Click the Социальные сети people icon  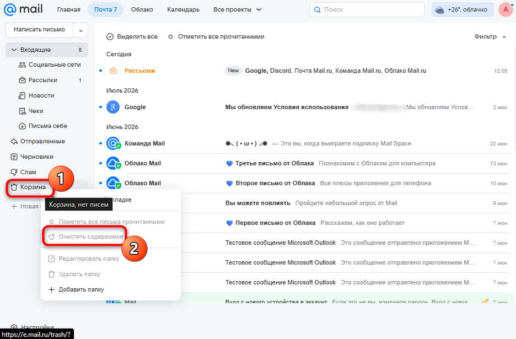(22, 65)
